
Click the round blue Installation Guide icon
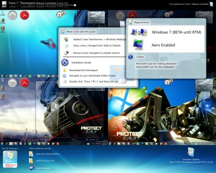[65, 62]
